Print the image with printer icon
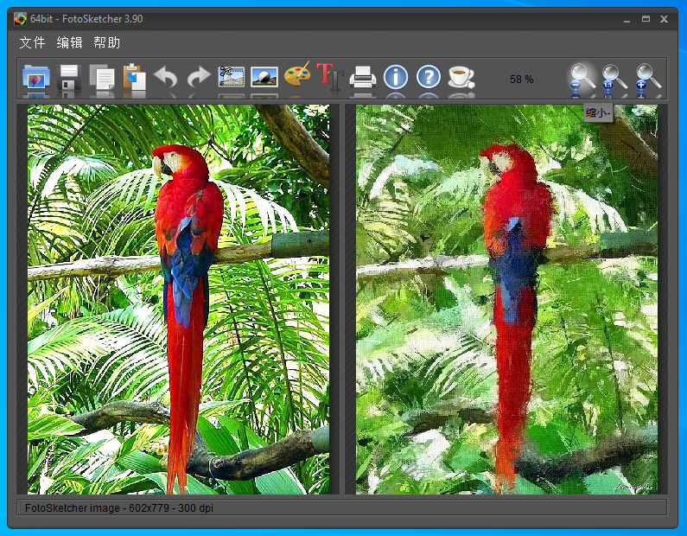 pos(363,78)
